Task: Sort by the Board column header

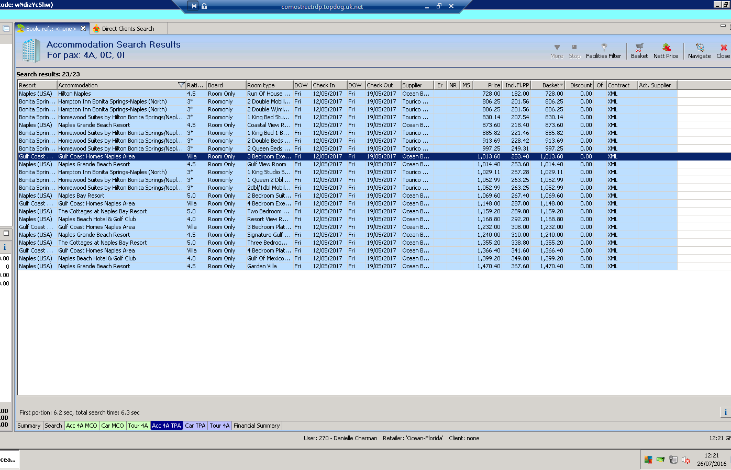Action: click(x=226, y=85)
